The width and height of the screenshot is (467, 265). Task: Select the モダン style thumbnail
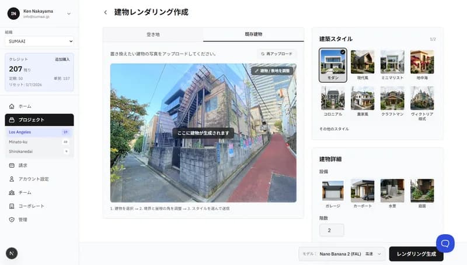(x=333, y=65)
